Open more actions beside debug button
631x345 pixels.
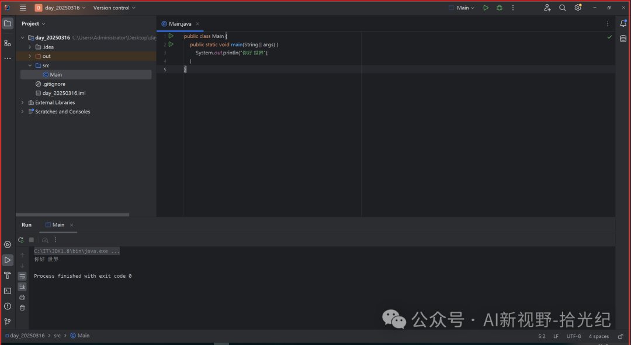pyautogui.click(x=513, y=8)
